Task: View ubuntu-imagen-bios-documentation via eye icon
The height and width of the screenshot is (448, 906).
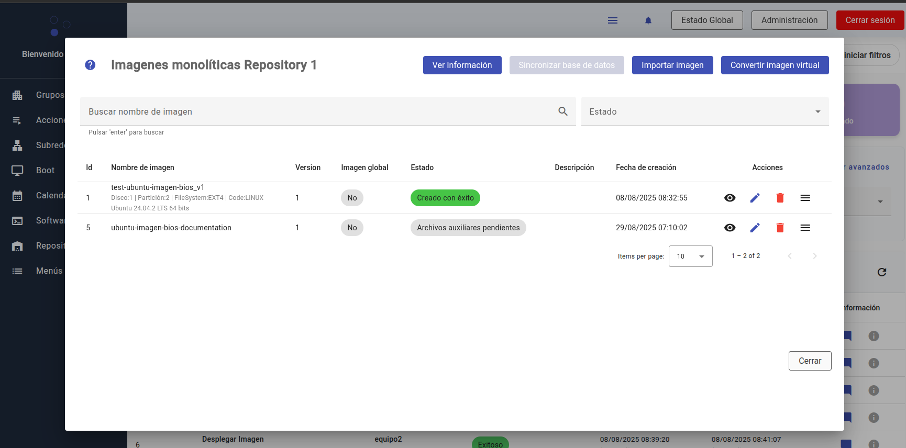Action: 730,228
